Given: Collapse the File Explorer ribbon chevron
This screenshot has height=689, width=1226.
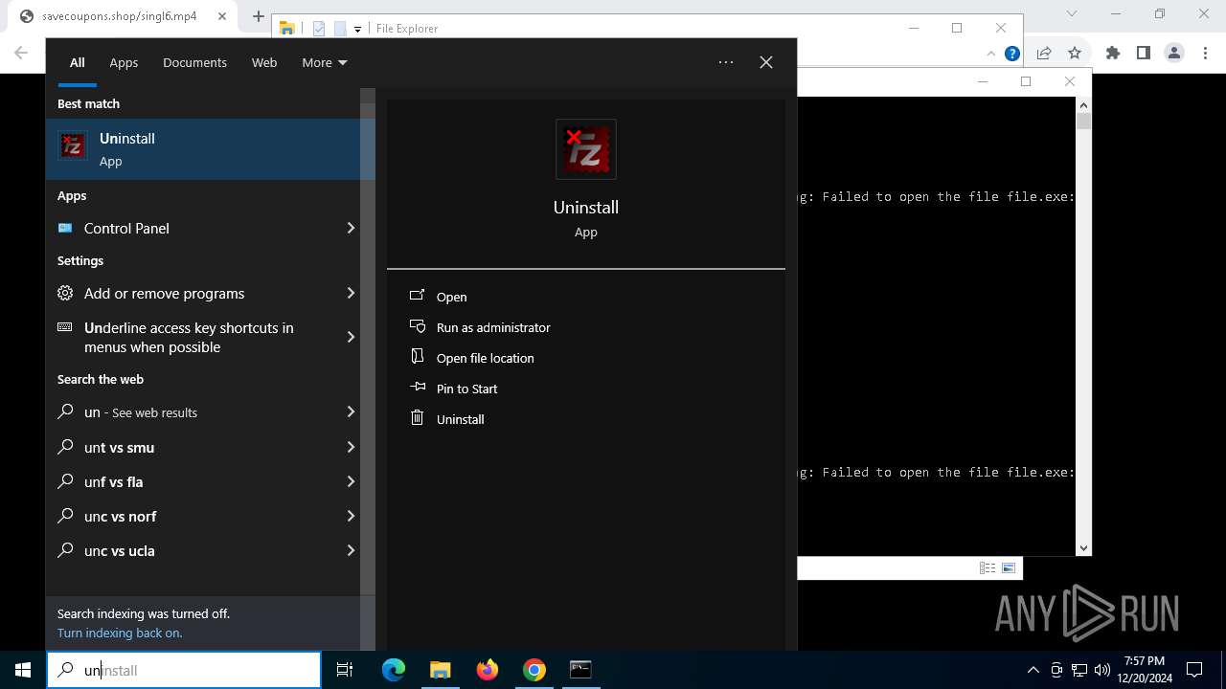Looking at the screenshot, I should tap(992, 54).
